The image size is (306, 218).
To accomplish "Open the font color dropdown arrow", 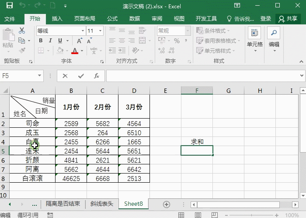I will click(82, 51).
